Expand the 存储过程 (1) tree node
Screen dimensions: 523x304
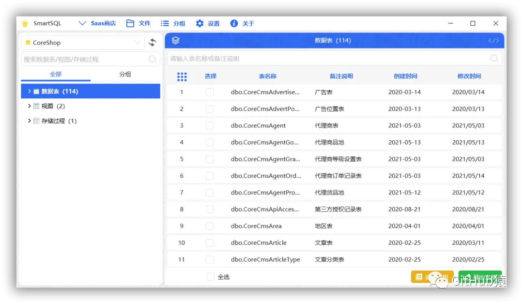coord(30,121)
